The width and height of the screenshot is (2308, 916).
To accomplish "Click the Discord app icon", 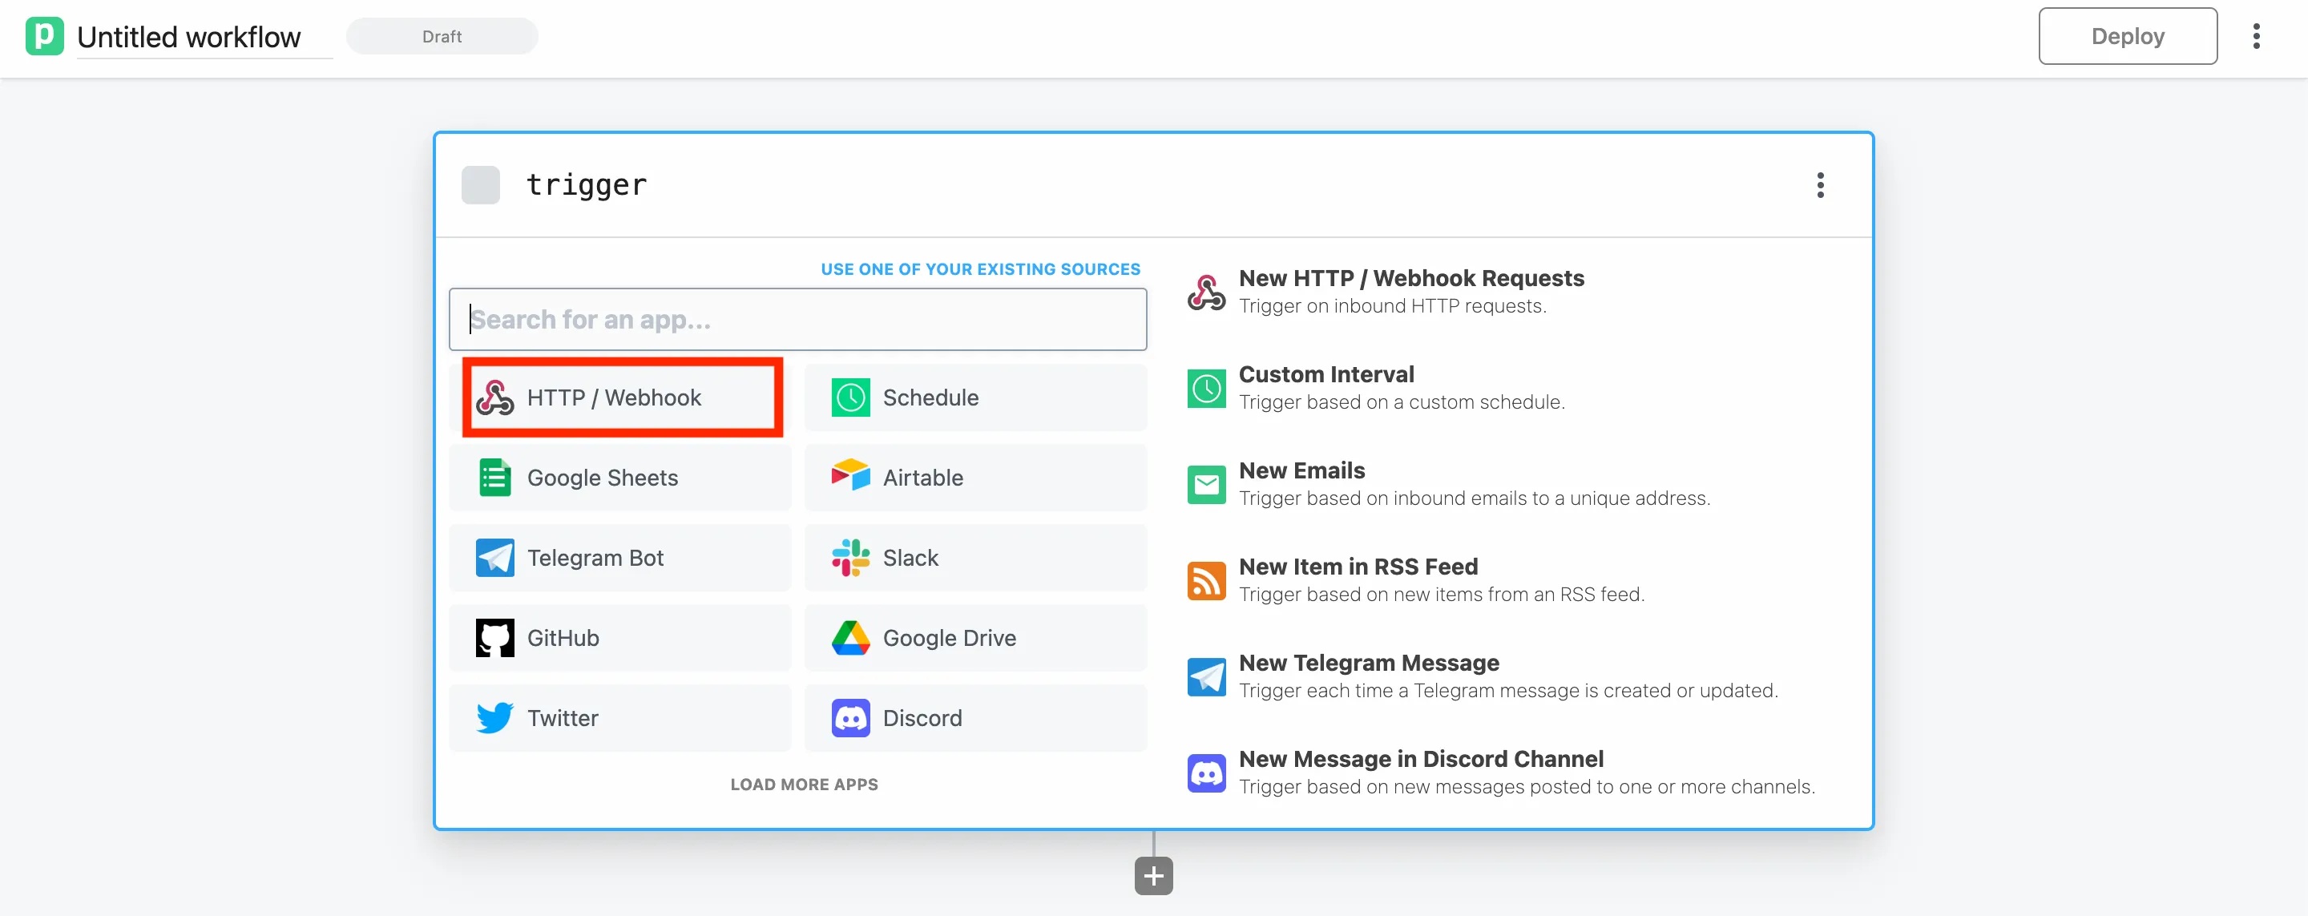I will coord(850,718).
